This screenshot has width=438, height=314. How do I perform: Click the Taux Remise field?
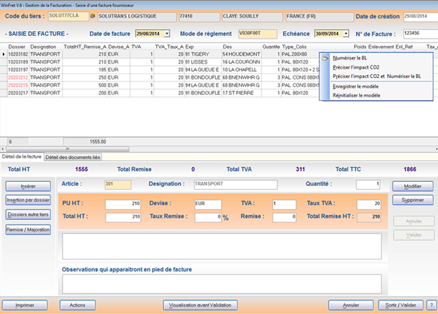click(208, 217)
